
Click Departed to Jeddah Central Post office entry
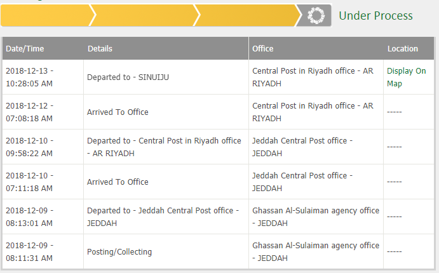[x=163, y=216]
